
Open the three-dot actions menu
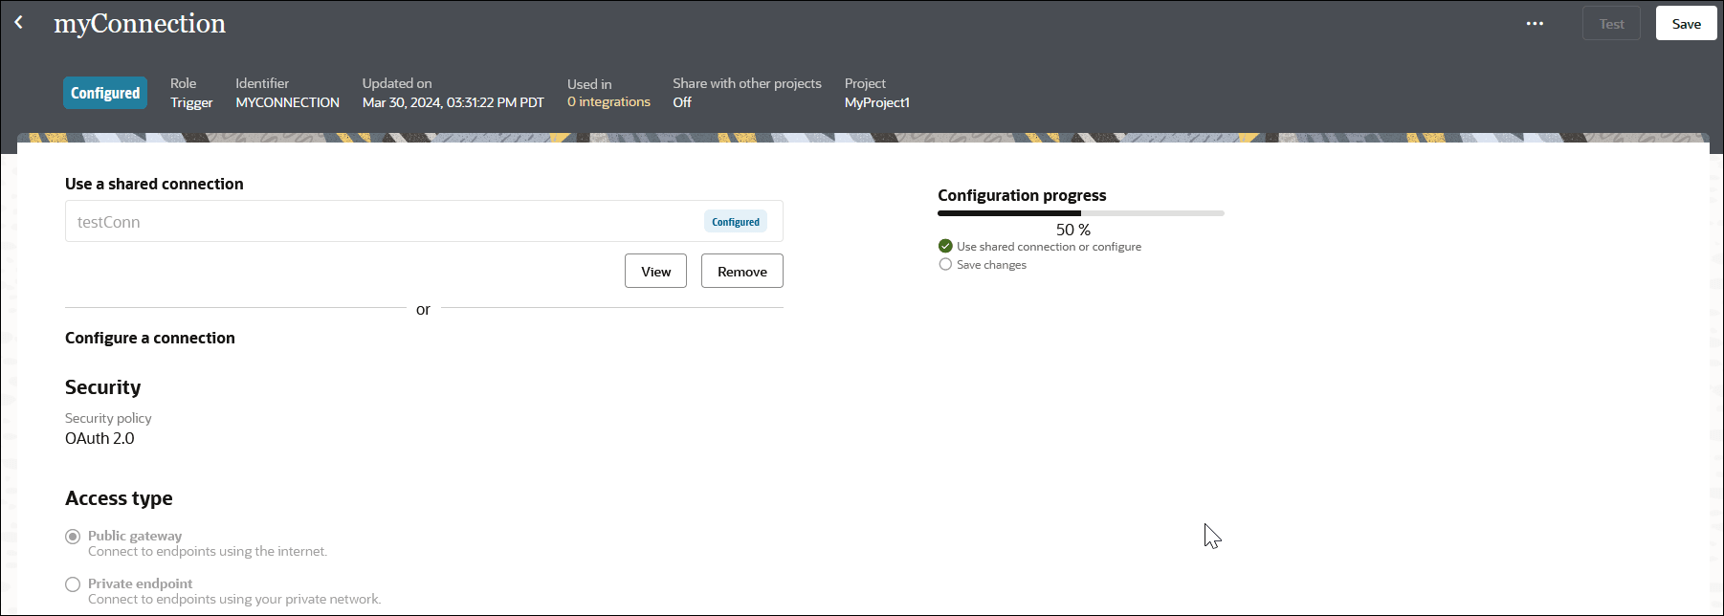(x=1535, y=23)
